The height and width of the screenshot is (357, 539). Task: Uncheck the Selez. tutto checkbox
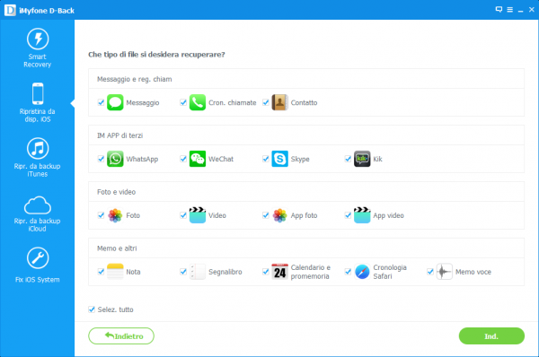pos(92,309)
